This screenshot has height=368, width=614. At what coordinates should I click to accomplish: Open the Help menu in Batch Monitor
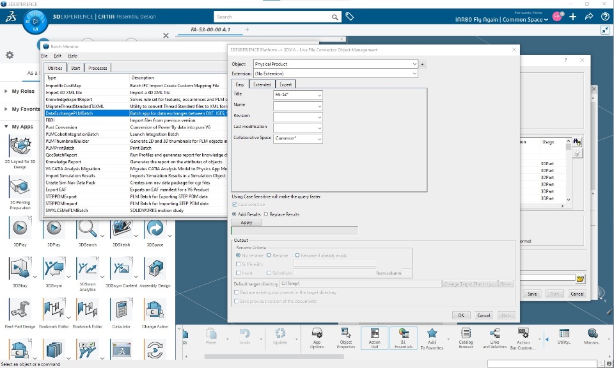click(x=72, y=56)
